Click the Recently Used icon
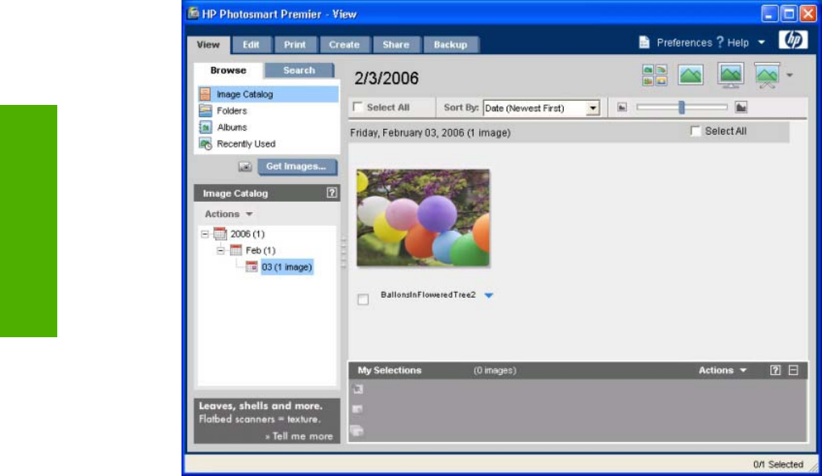 [206, 144]
